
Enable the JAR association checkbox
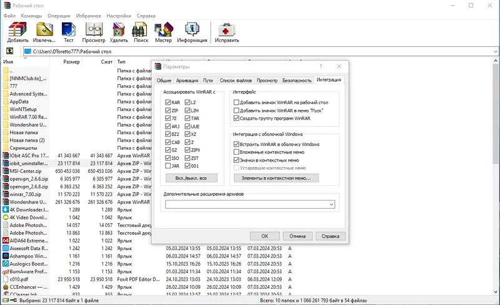[x=167, y=165]
